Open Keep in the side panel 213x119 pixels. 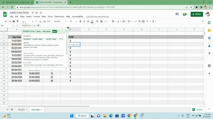(209, 30)
